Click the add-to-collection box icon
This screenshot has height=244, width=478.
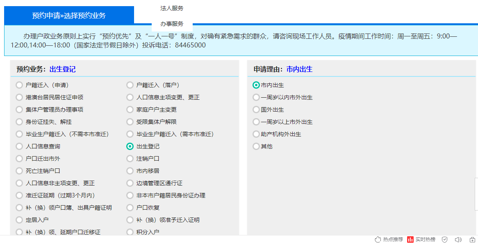click(x=472, y=240)
